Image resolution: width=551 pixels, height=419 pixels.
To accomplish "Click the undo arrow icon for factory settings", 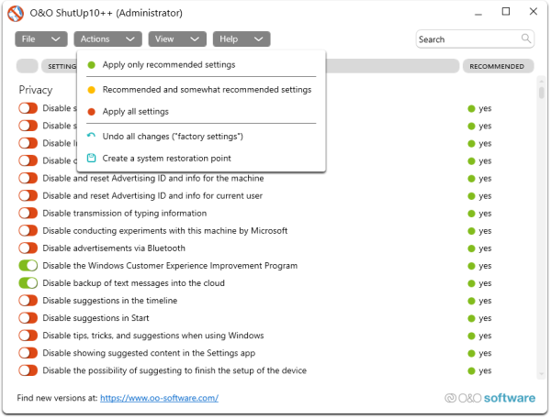I will 91,136.
